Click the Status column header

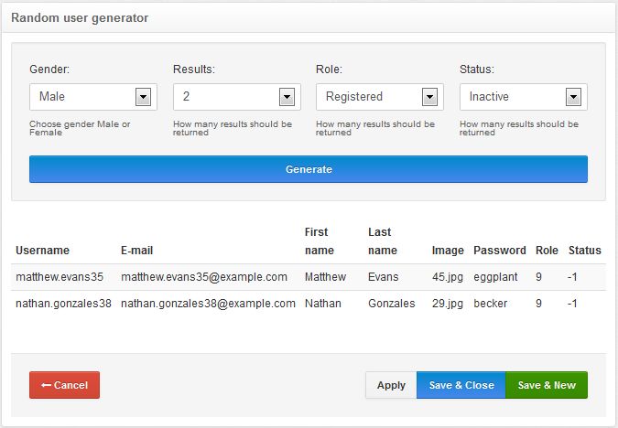[x=585, y=251]
